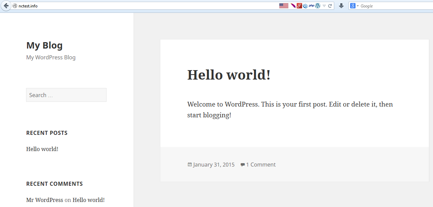Click the jQuery swirl icon
The height and width of the screenshot is (207, 433).
click(x=305, y=6)
